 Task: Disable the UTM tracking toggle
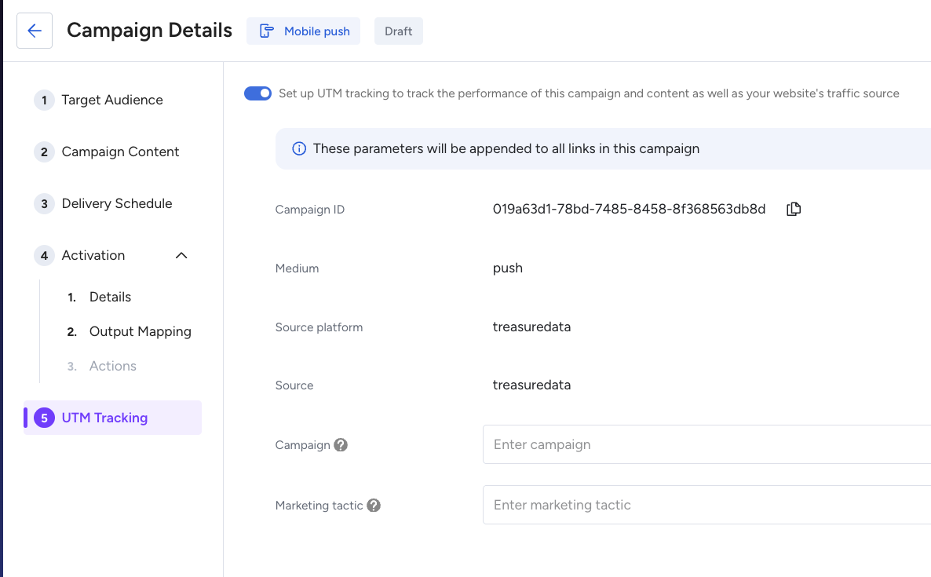pyautogui.click(x=257, y=93)
